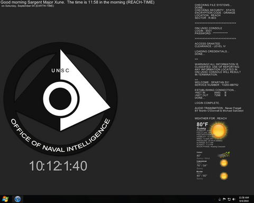Click the 80°F current temperature reading

pos(202,124)
